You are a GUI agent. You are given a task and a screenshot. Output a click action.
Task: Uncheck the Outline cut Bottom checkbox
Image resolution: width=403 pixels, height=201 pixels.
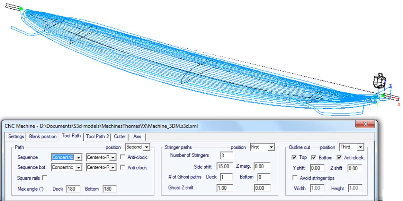pos(314,158)
